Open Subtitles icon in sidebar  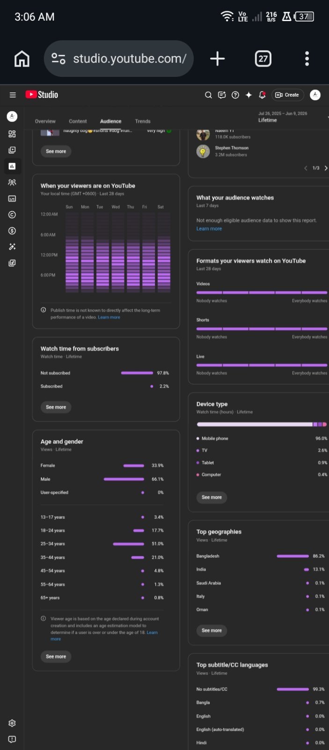click(x=12, y=198)
